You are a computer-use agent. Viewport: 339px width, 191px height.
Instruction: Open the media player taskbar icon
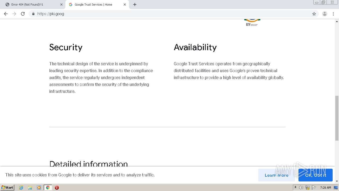39,188
